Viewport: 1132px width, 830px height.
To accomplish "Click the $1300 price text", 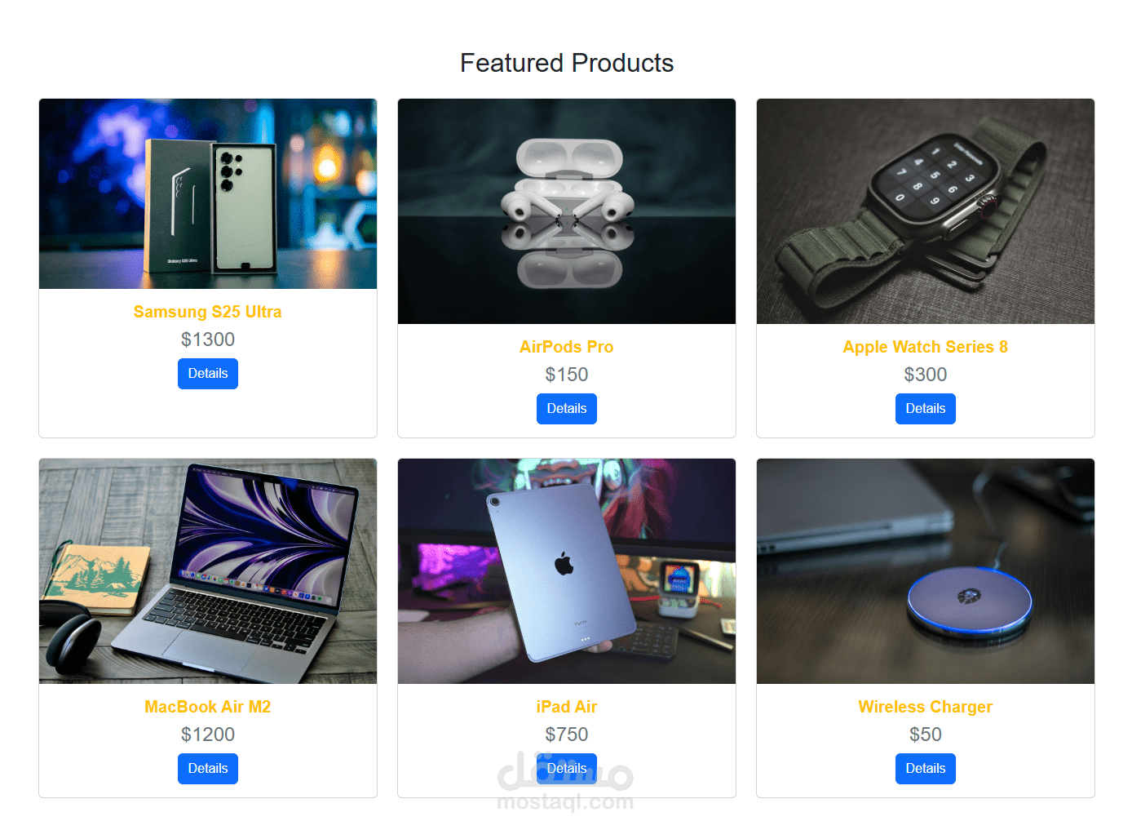I will click(x=208, y=340).
